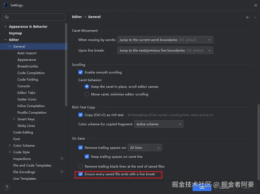
Task: Click the project-level icon next to File Encodings
Action: 62,172
